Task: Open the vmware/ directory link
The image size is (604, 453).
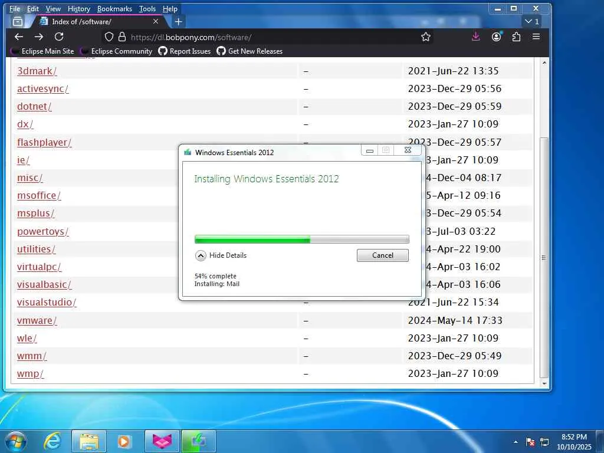Action: (x=37, y=320)
